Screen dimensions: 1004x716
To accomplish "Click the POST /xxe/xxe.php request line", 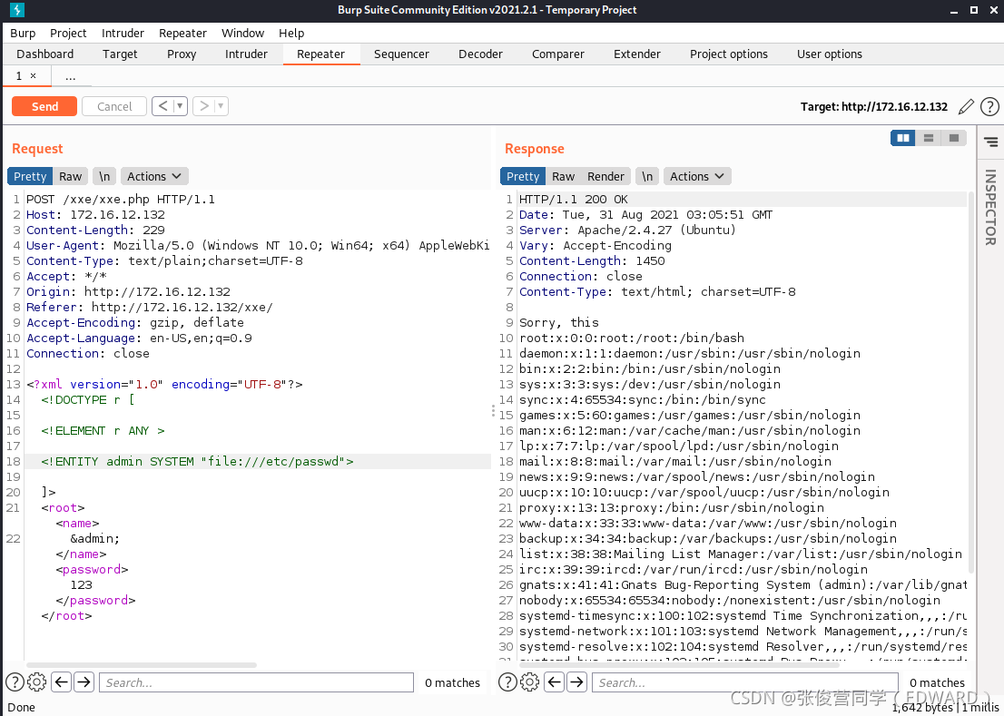I will (121, 199).
